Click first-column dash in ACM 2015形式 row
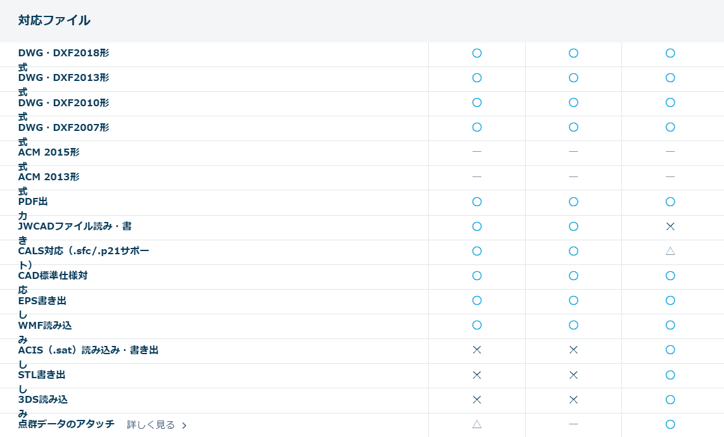This screenshot has height=437, width=724. [x=477, y=152]
